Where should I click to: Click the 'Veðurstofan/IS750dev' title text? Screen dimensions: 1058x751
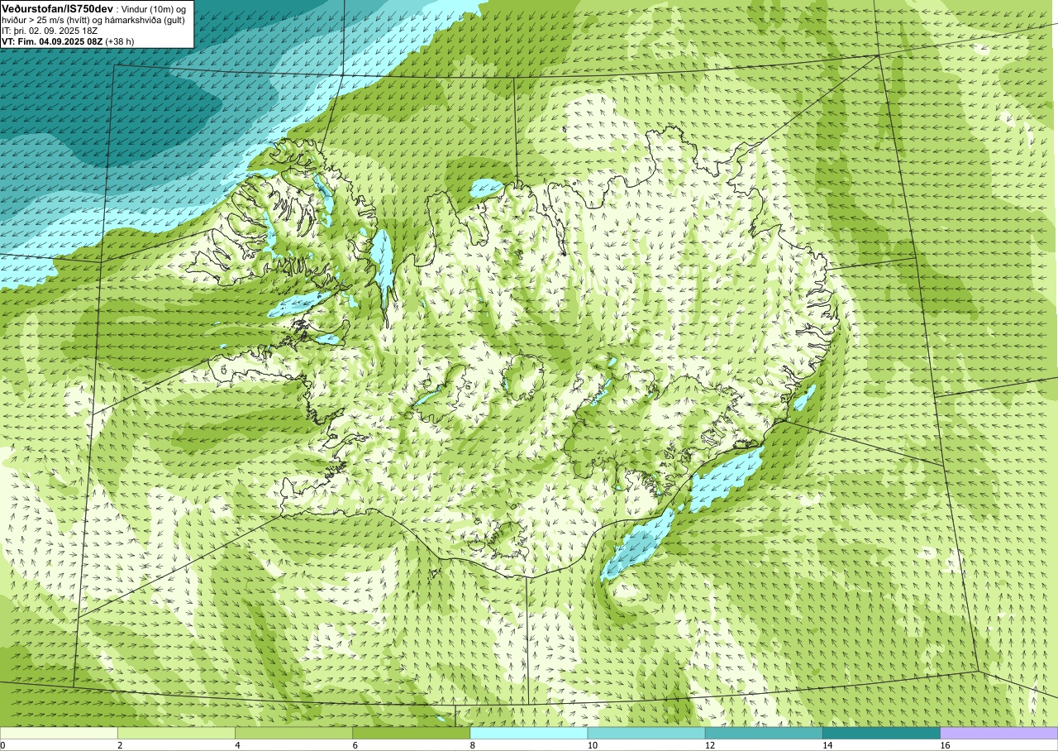[57, 8]
